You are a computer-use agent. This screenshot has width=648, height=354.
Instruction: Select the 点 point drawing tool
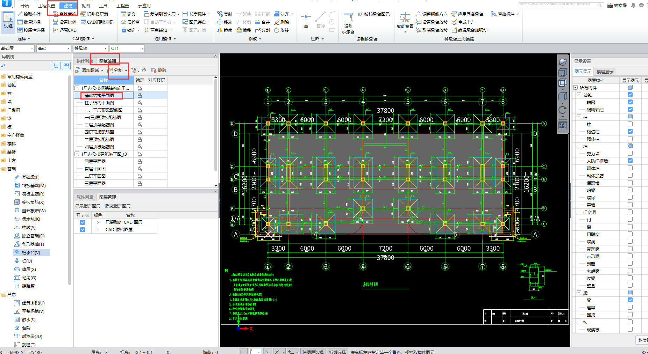(306, 20)
